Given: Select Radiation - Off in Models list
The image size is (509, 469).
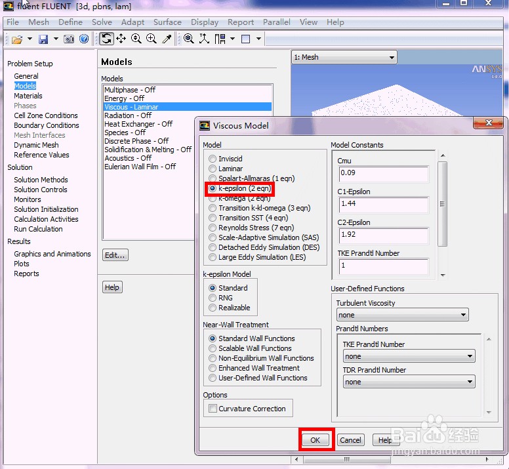Looking at the screenshot, I should 188,115.
